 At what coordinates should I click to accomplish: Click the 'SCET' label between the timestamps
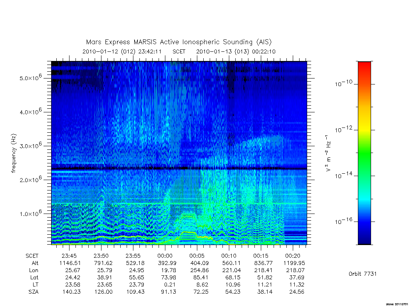[x=179, y=51]
